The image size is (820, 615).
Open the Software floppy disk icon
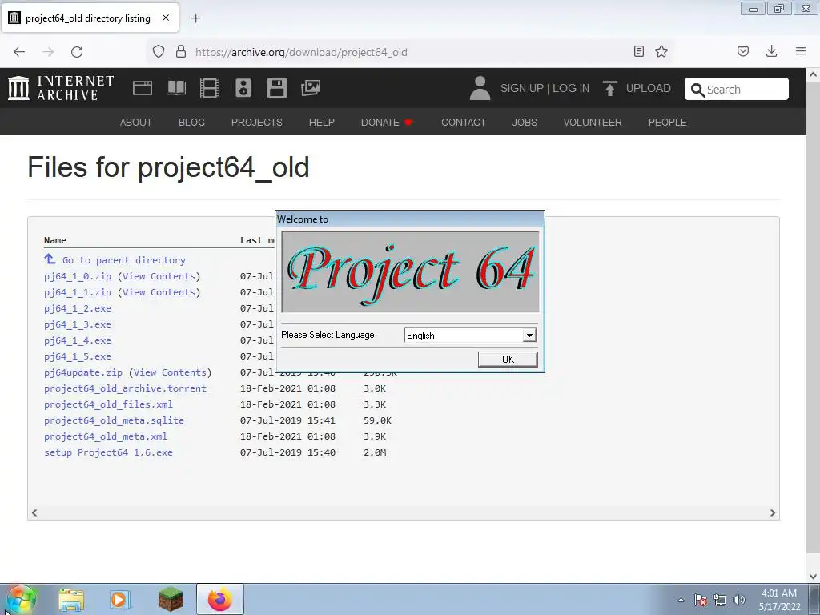point(276,88)
